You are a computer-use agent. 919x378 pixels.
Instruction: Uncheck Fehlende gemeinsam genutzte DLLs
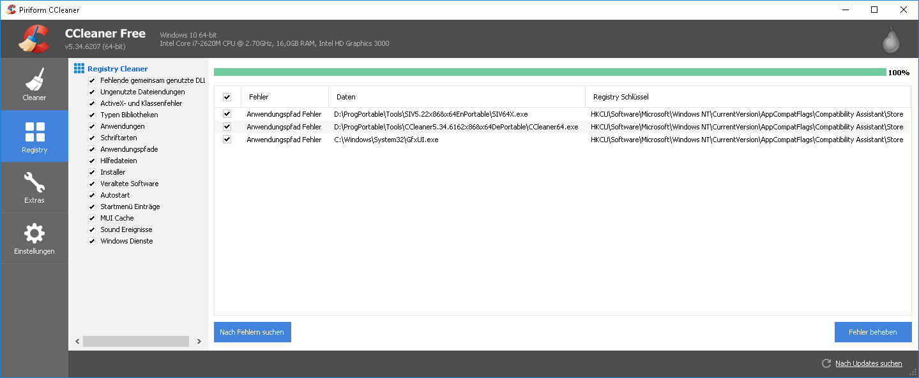pos(92,81)
